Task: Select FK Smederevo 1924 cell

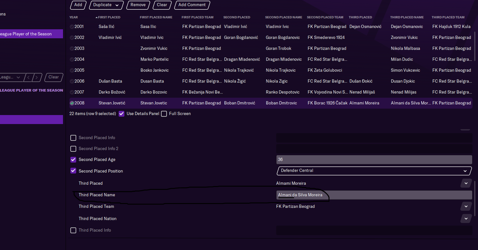Action: [326, 38]
